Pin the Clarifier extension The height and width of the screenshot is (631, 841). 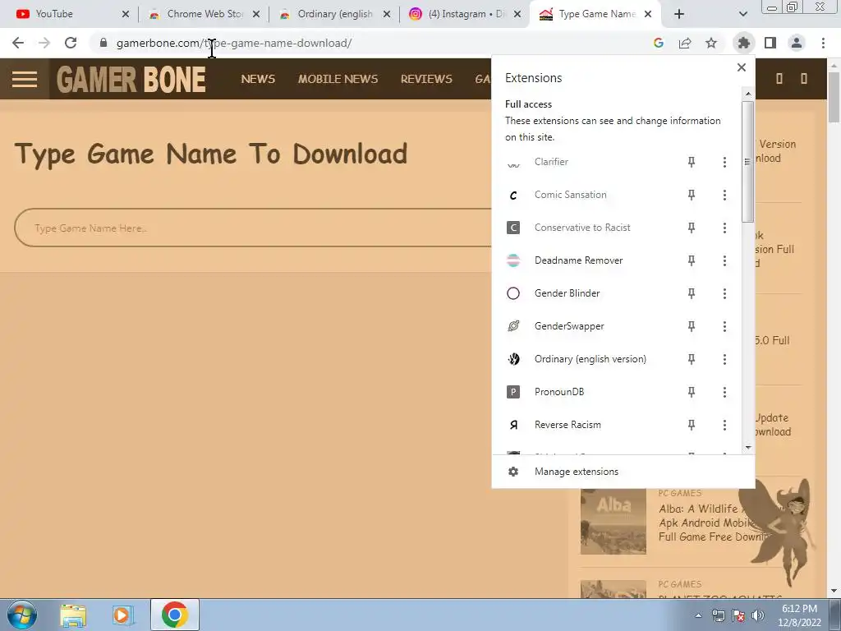(x=692, y=162)
